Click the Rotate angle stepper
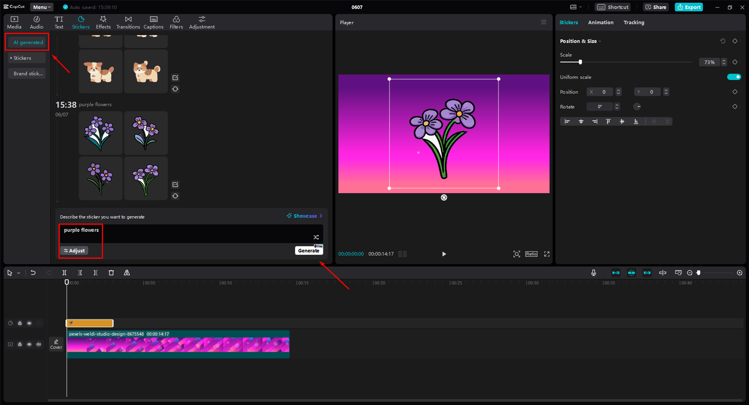 (617, 107)
